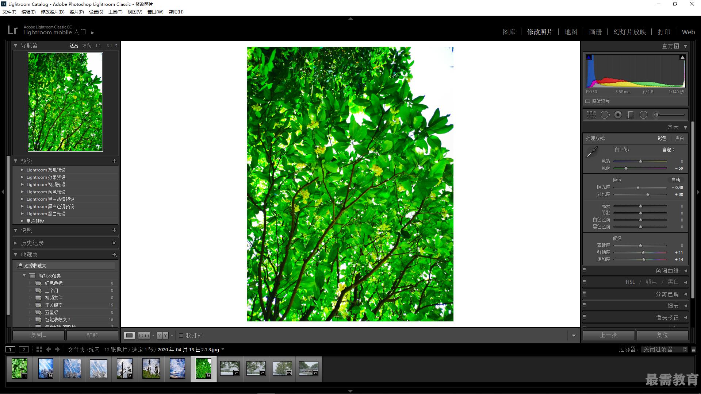Toggle the Lens Correction 镜头校正 switch
This screenshot has width=701, height=394.
click(x=585, y=317)
